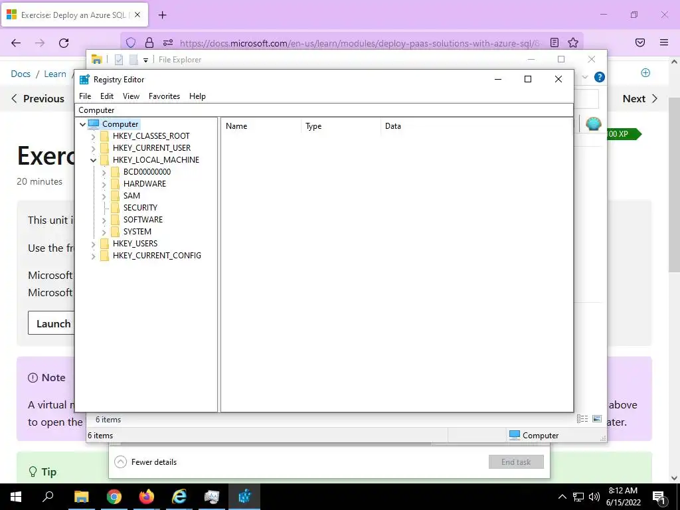
Task: Expand HKEY_CURRENT_USER key
Action: pos(93,148)
